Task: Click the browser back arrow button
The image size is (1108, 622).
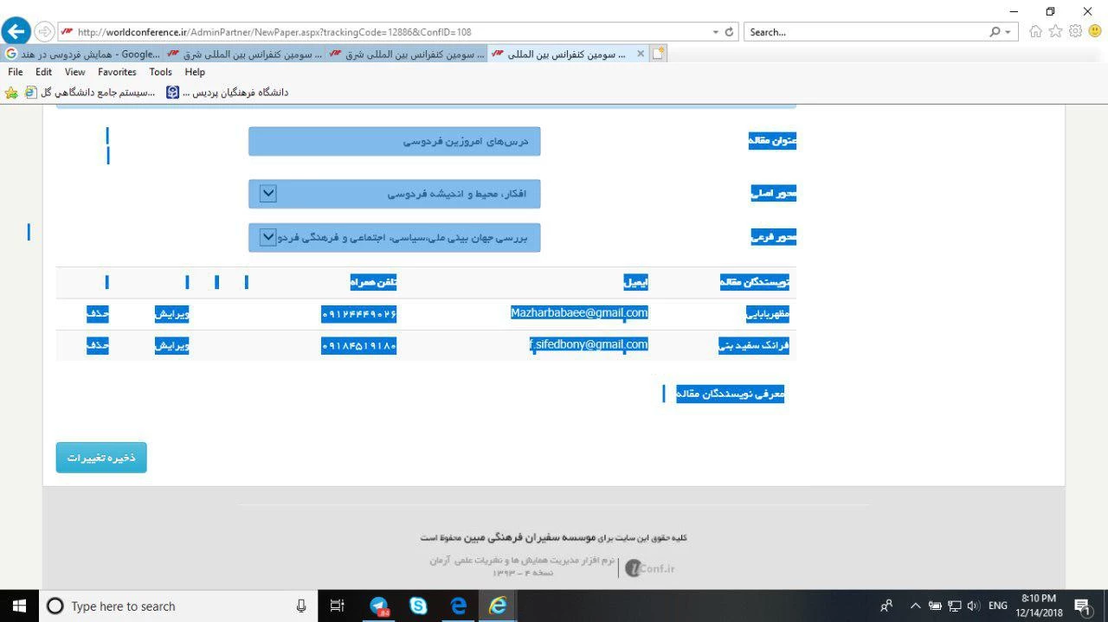Action: click(16, 32)
